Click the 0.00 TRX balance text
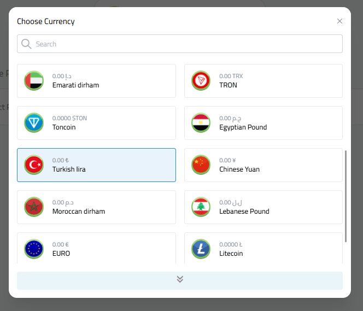The image size is (363, 311). pyautogui.click(x=231, y=76)
